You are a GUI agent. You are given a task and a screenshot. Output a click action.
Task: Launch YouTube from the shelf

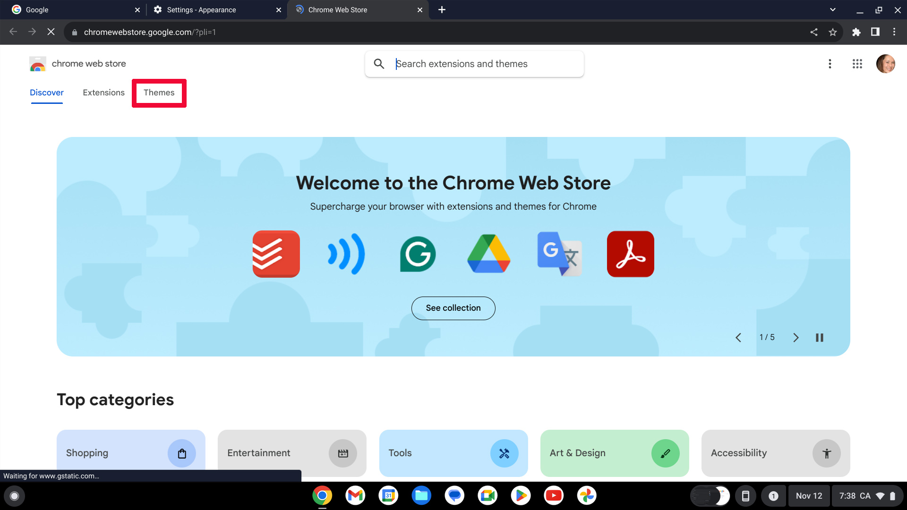click(554, 496)
